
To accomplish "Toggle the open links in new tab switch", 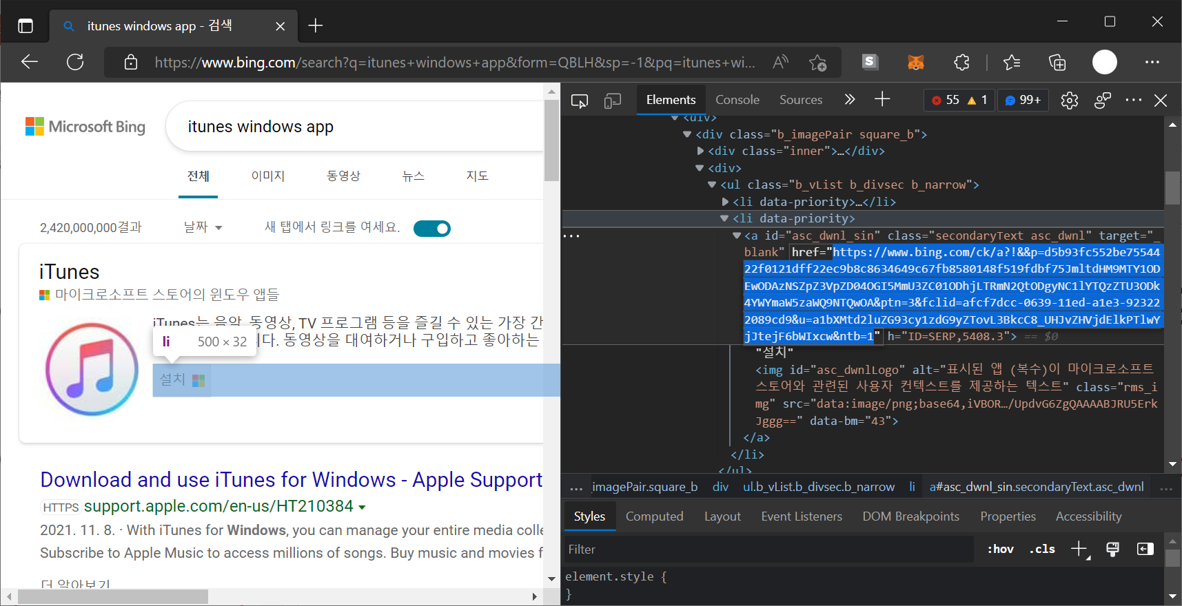I will (x=432, y=228).
